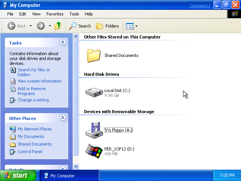The width and height of the screenshot is (241, 181).
Task: Open the Edit menu
Action: (x=23, y=14)
